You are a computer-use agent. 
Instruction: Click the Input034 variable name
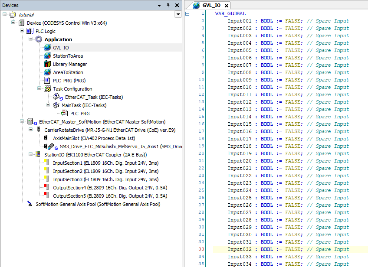(x=240, y=264)
